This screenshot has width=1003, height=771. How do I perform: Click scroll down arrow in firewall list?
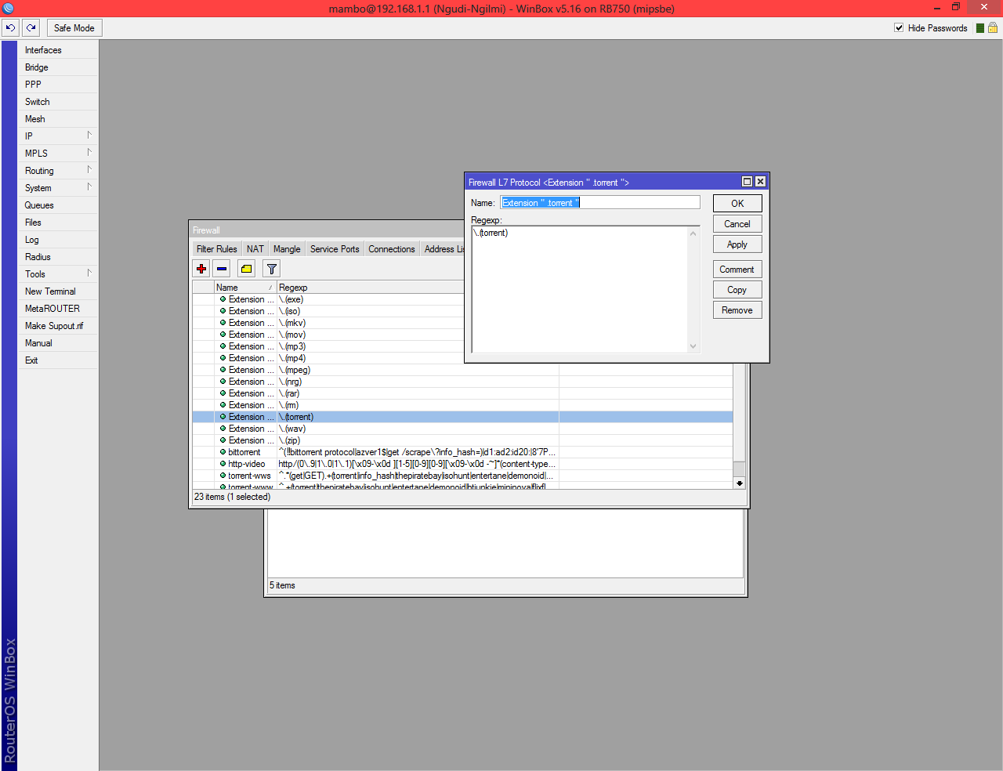[x=739, y=483]
